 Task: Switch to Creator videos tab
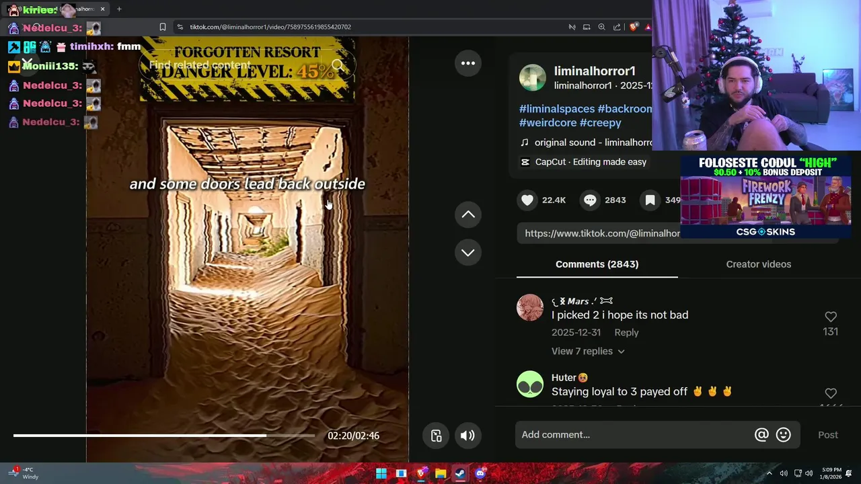(758, 264)
